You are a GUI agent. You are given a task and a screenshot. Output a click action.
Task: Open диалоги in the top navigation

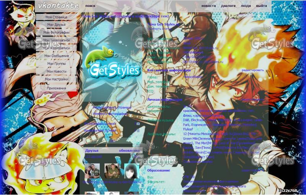coord(228,6)
